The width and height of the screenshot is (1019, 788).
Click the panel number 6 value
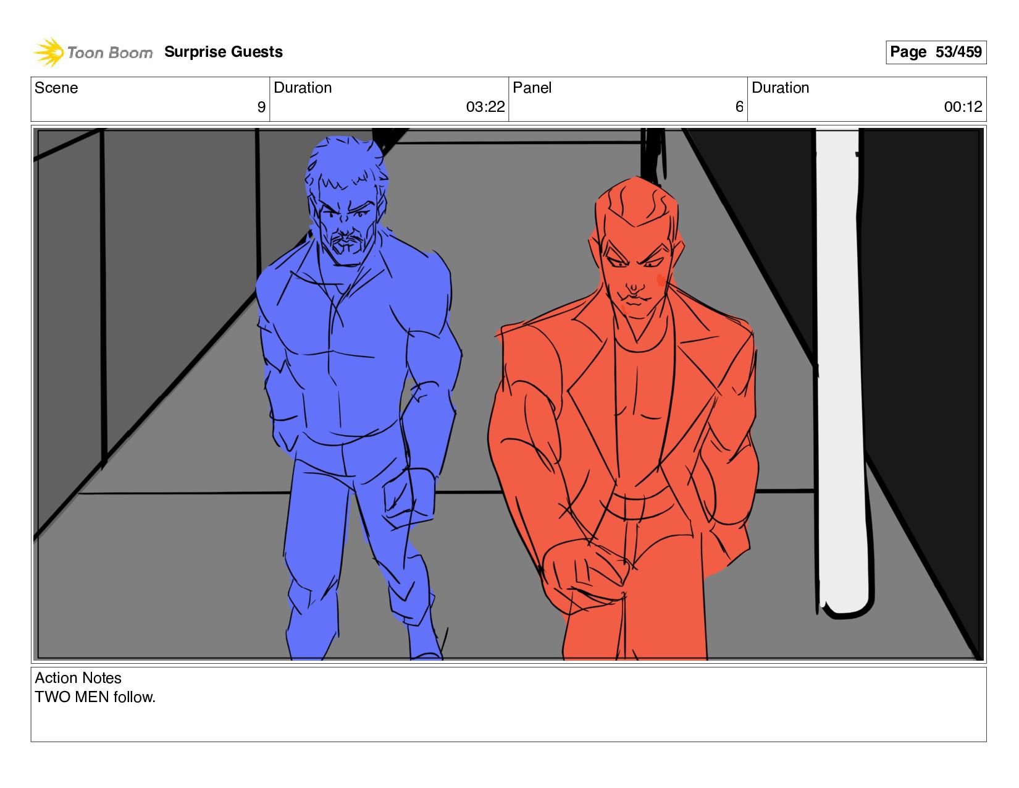click(739, 107)
